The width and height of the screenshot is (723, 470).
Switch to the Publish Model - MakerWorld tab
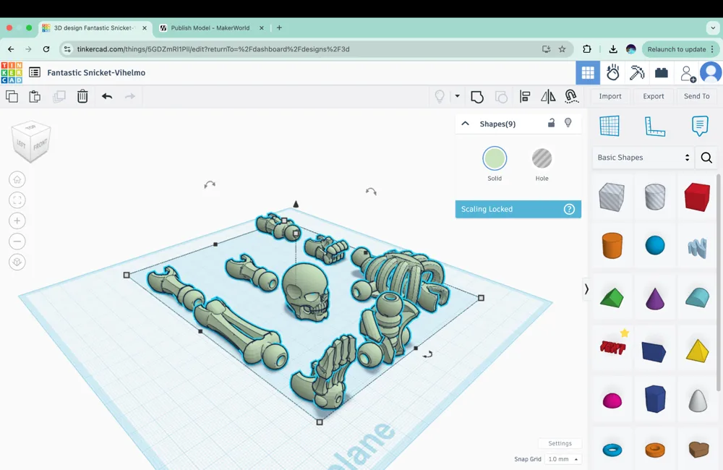[211, 27]
